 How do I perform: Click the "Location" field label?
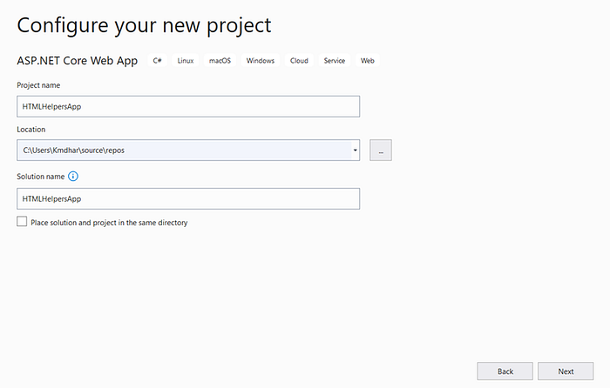tap(31, 130)
